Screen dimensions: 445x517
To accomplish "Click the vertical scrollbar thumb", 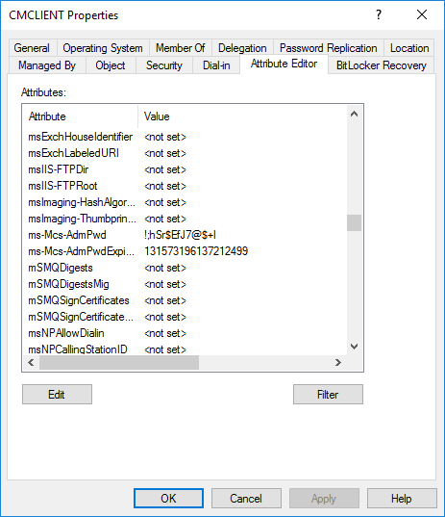I will coord(354,223).
